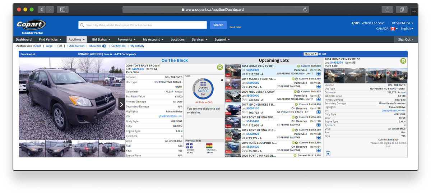The height and width of the screenshot is (193, 431).
Task: Open lot number 54825830 link
Action: 138,69
